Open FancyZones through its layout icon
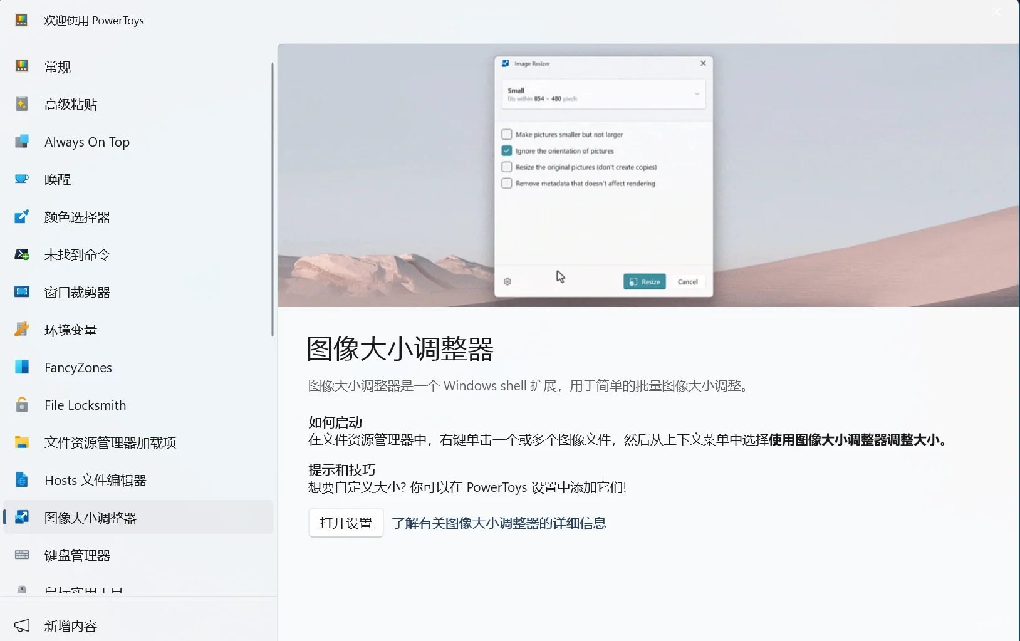 (22, 367)
